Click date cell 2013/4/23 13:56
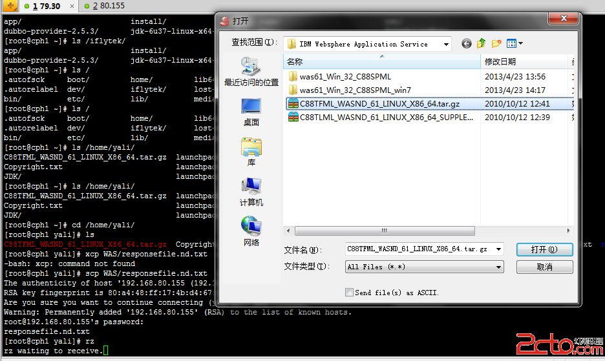Viewport: 605px width, 361px height. (x=515, y=76)
